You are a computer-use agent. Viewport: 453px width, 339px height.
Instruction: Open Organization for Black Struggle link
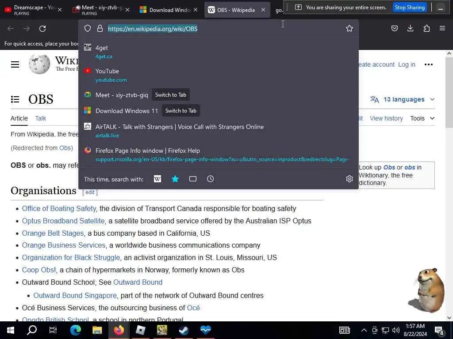71,257
